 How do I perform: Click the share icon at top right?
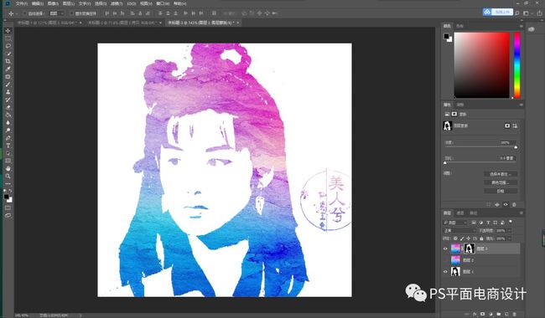[539, 13]
